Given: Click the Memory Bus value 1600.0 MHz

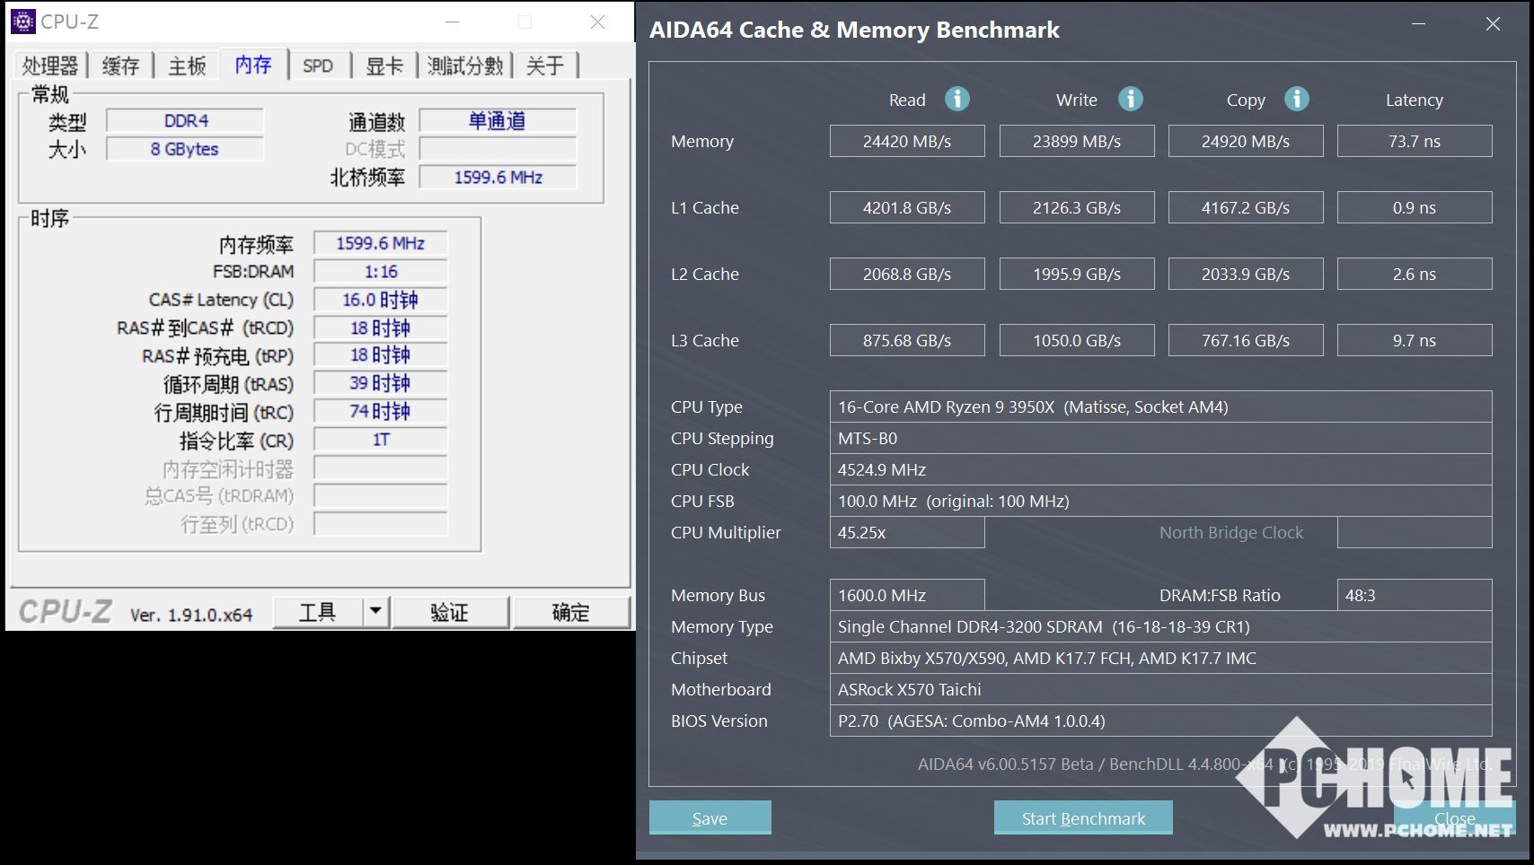Looking at the screenshot, I should tap(907, 595).
